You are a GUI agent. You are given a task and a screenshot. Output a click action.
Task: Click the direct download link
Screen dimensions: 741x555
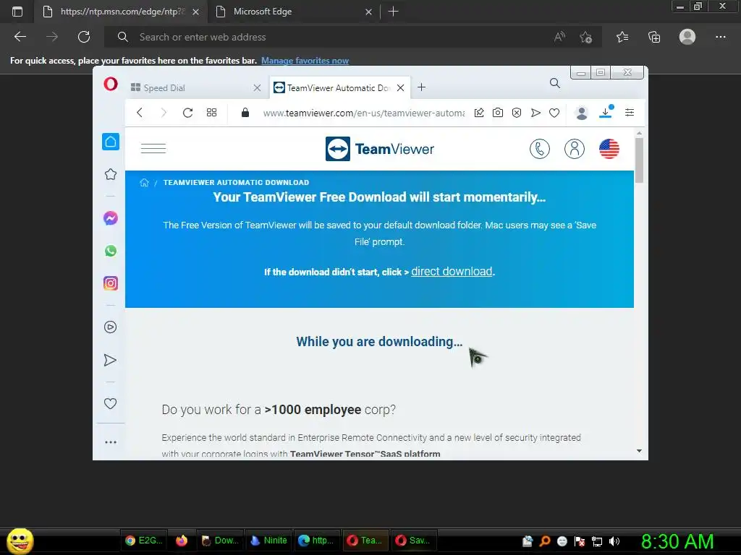click(452, 272)
